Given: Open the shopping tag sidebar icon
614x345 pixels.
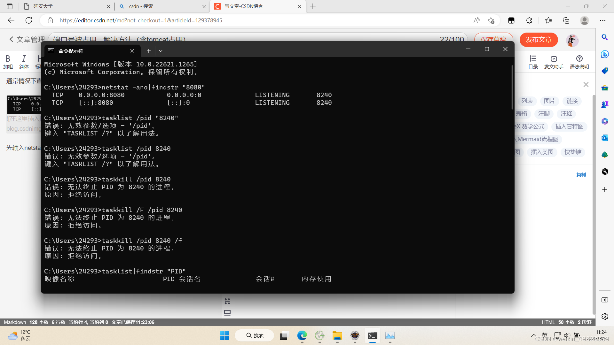Looking at the screenshot, I should point(604,71).
